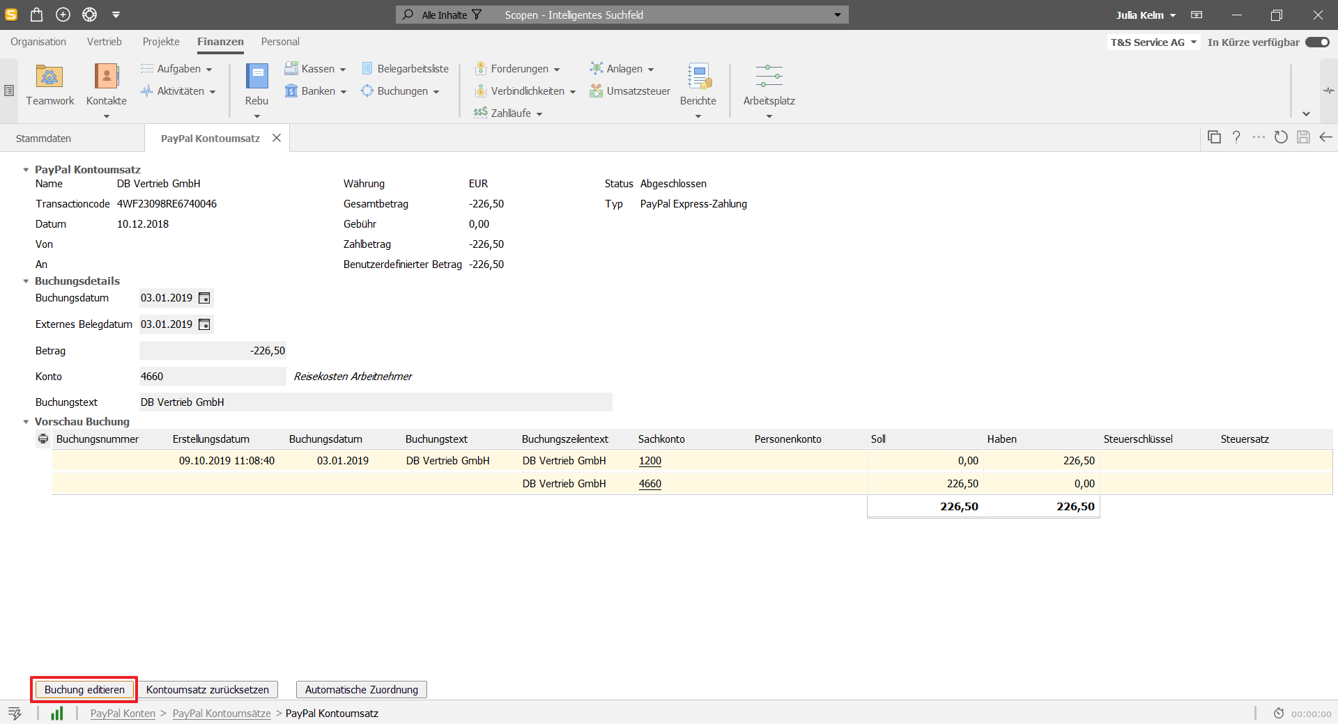
Task: Open the Stammdaten tab
Action: pos(43,139)
